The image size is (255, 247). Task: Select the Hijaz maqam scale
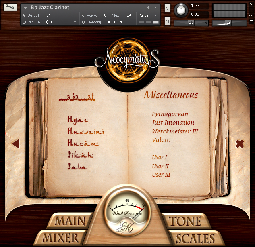(x=78, y=120)
